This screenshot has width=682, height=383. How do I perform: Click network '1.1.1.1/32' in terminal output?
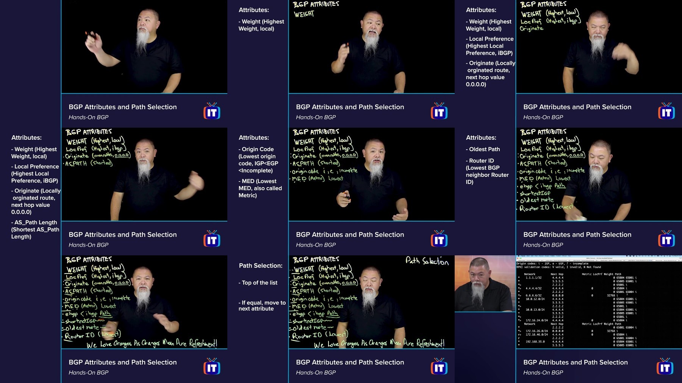coord(533,278)
